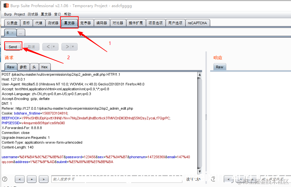
Task: Switch to the 仪表盘 tab
Action: [12, 23]
